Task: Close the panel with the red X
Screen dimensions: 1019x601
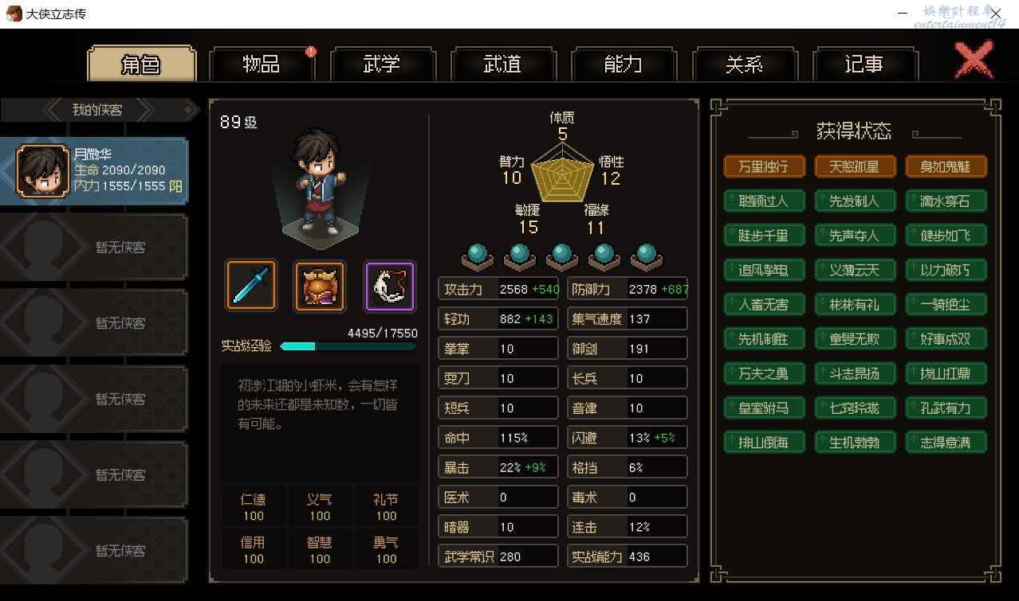Action: [x=974, y=60]
